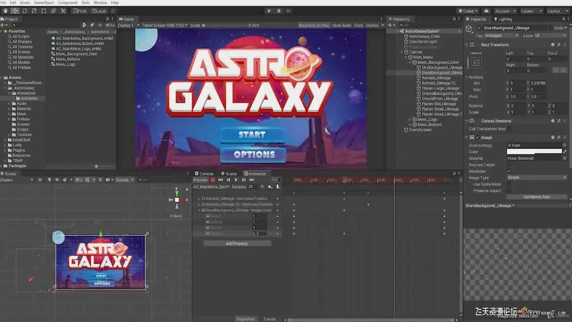Click the Image Color white swatch
Viewport: 572px width, 322px height.
534,152
